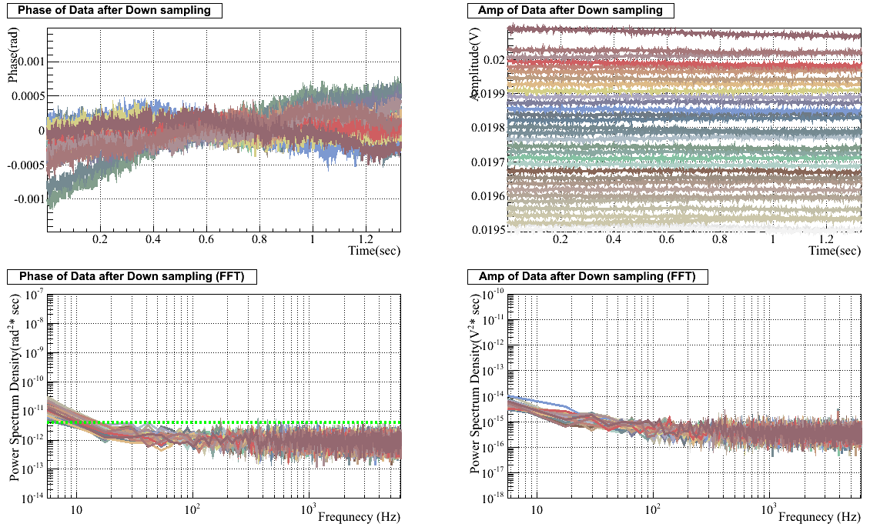The height and width of the screenshot is (527, 870).
Task: Select the 'Frequency (Hz)' label in amp FFT plot
Action: click(x=819, y=516)
